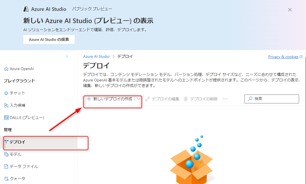
Task: Click the 管理 section heading
Action: (x=7, y=130)
